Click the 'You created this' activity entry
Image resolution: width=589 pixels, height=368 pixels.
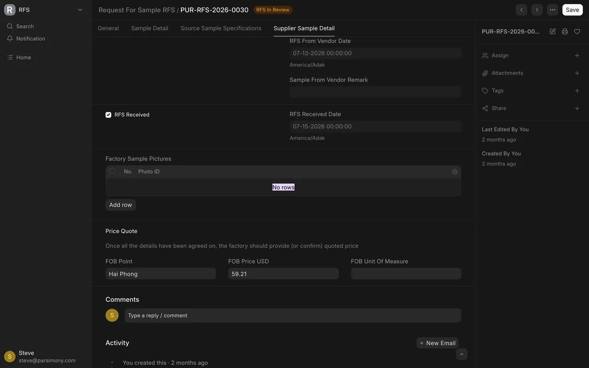(165, 363)
